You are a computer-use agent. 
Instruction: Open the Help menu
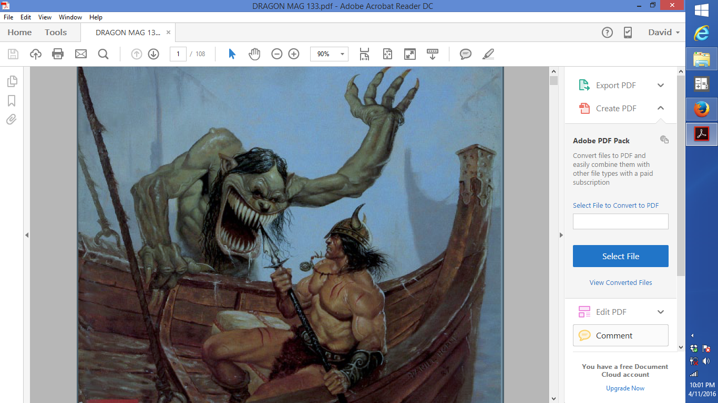(96, 17)
